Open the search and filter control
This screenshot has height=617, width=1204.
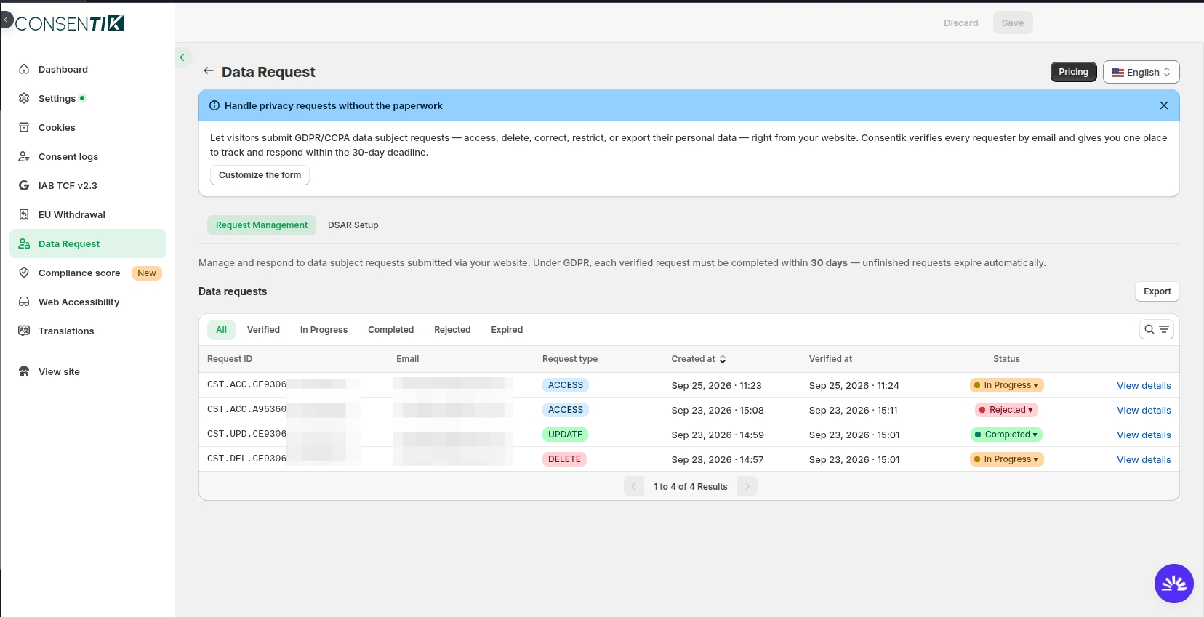click(1157, 330)
